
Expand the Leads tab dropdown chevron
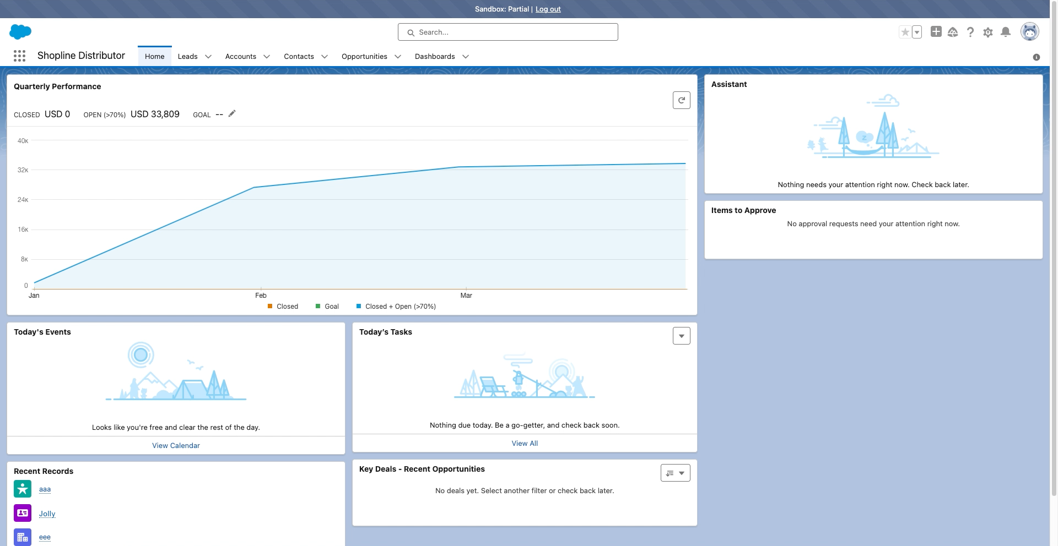[x=208, y=57]
